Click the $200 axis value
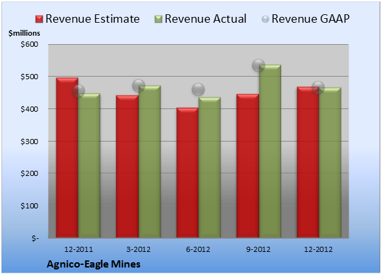Viewport: 381px width, 274px height. tap(29, 173)
